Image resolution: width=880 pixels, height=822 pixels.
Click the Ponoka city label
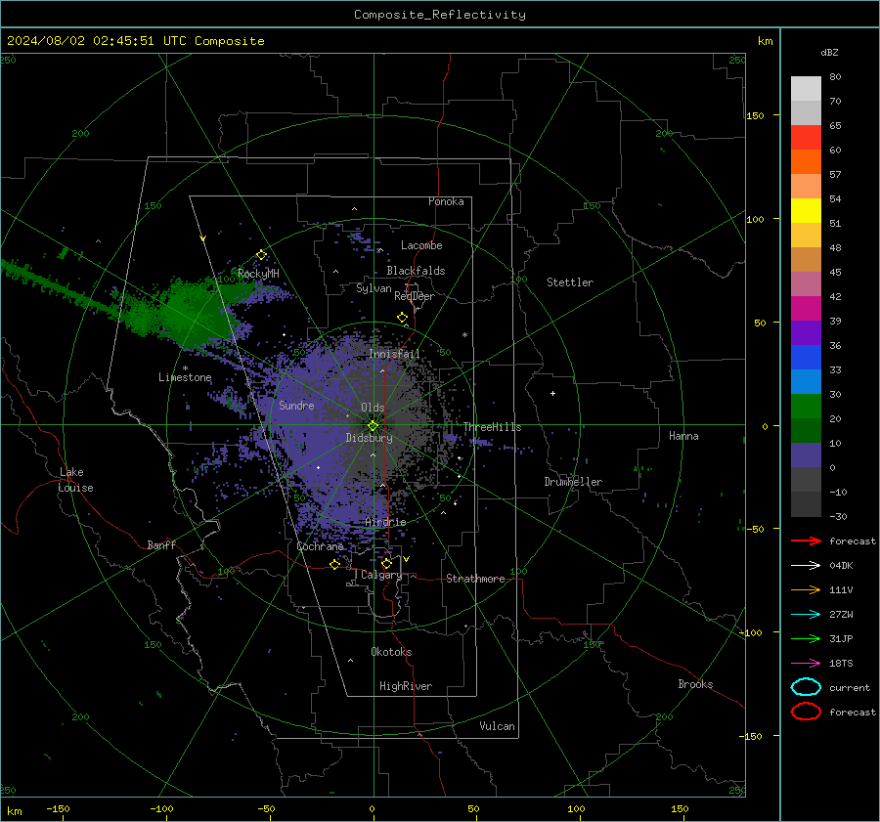[x=446, y=201]
